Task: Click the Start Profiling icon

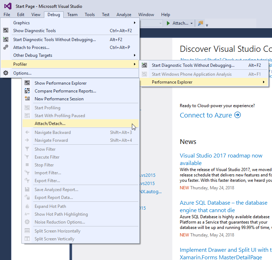Action: (27, 107)
